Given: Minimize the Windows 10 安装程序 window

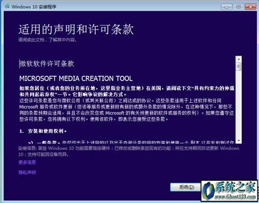Looking at the screenshot, I should tap(227, 7).
